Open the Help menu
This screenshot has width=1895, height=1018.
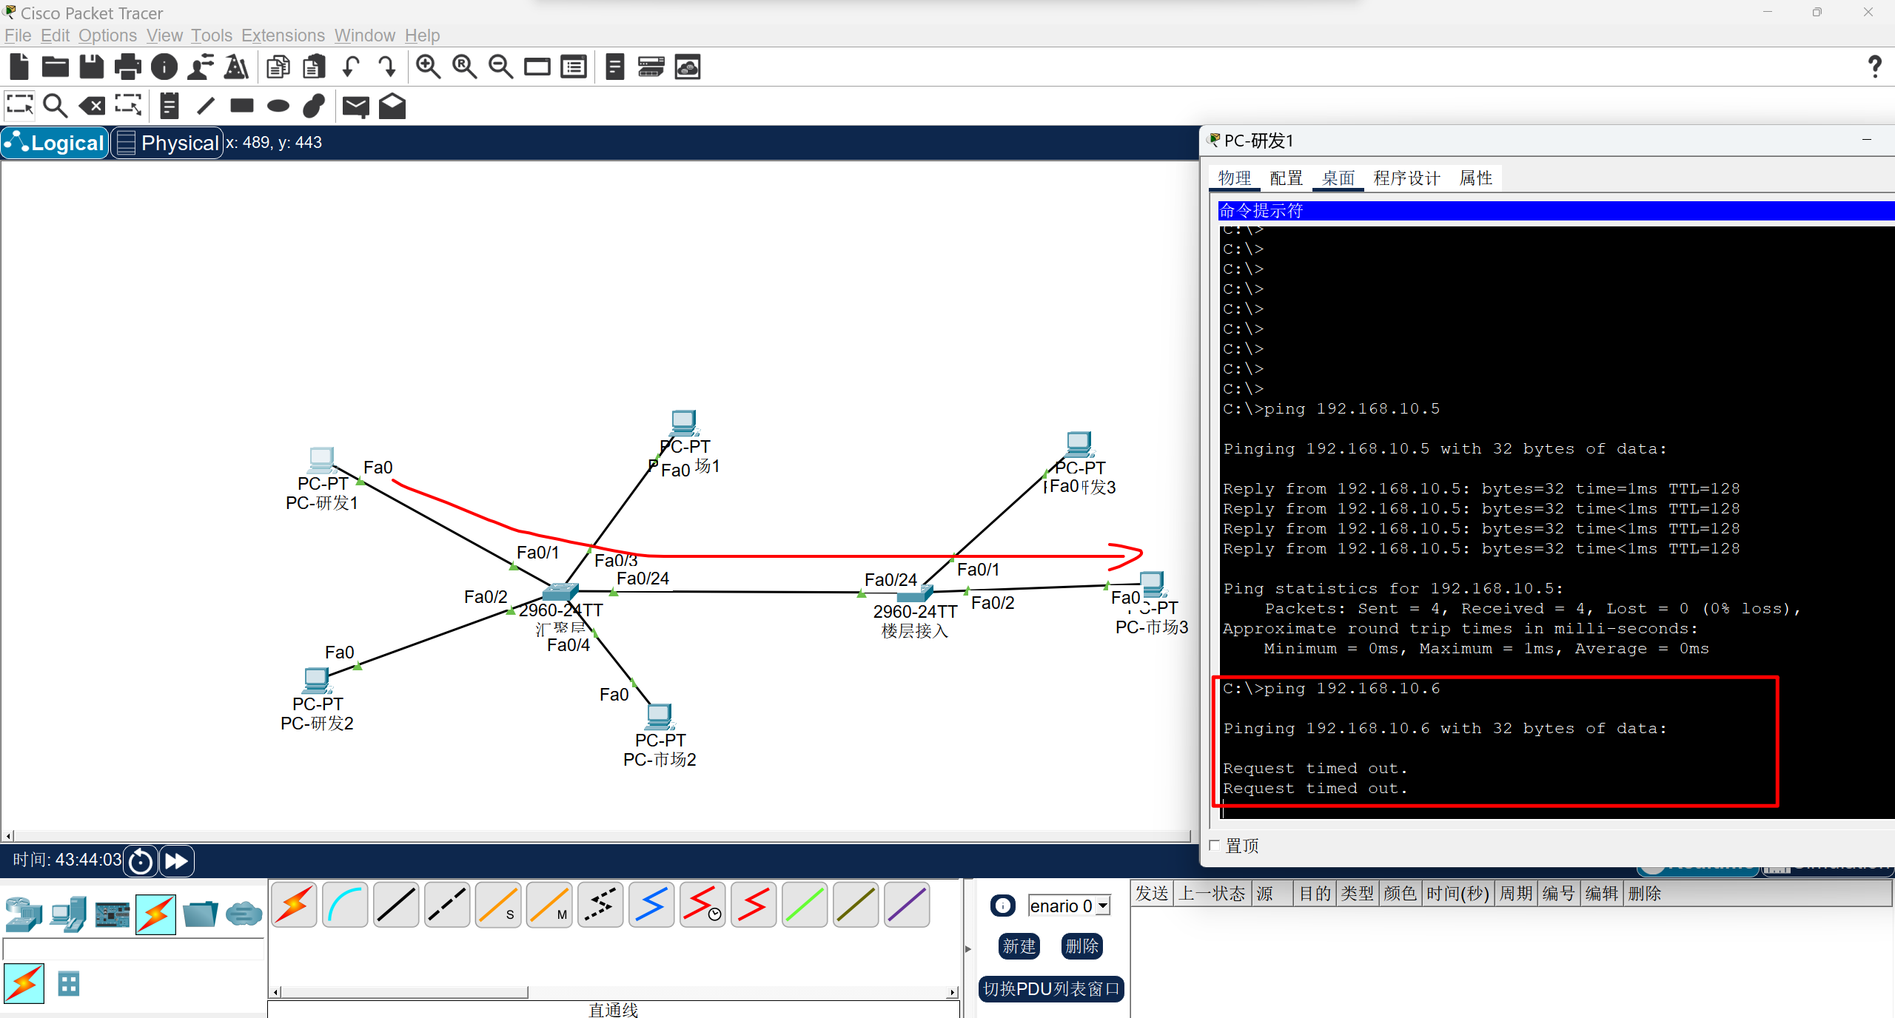[422, 36]
